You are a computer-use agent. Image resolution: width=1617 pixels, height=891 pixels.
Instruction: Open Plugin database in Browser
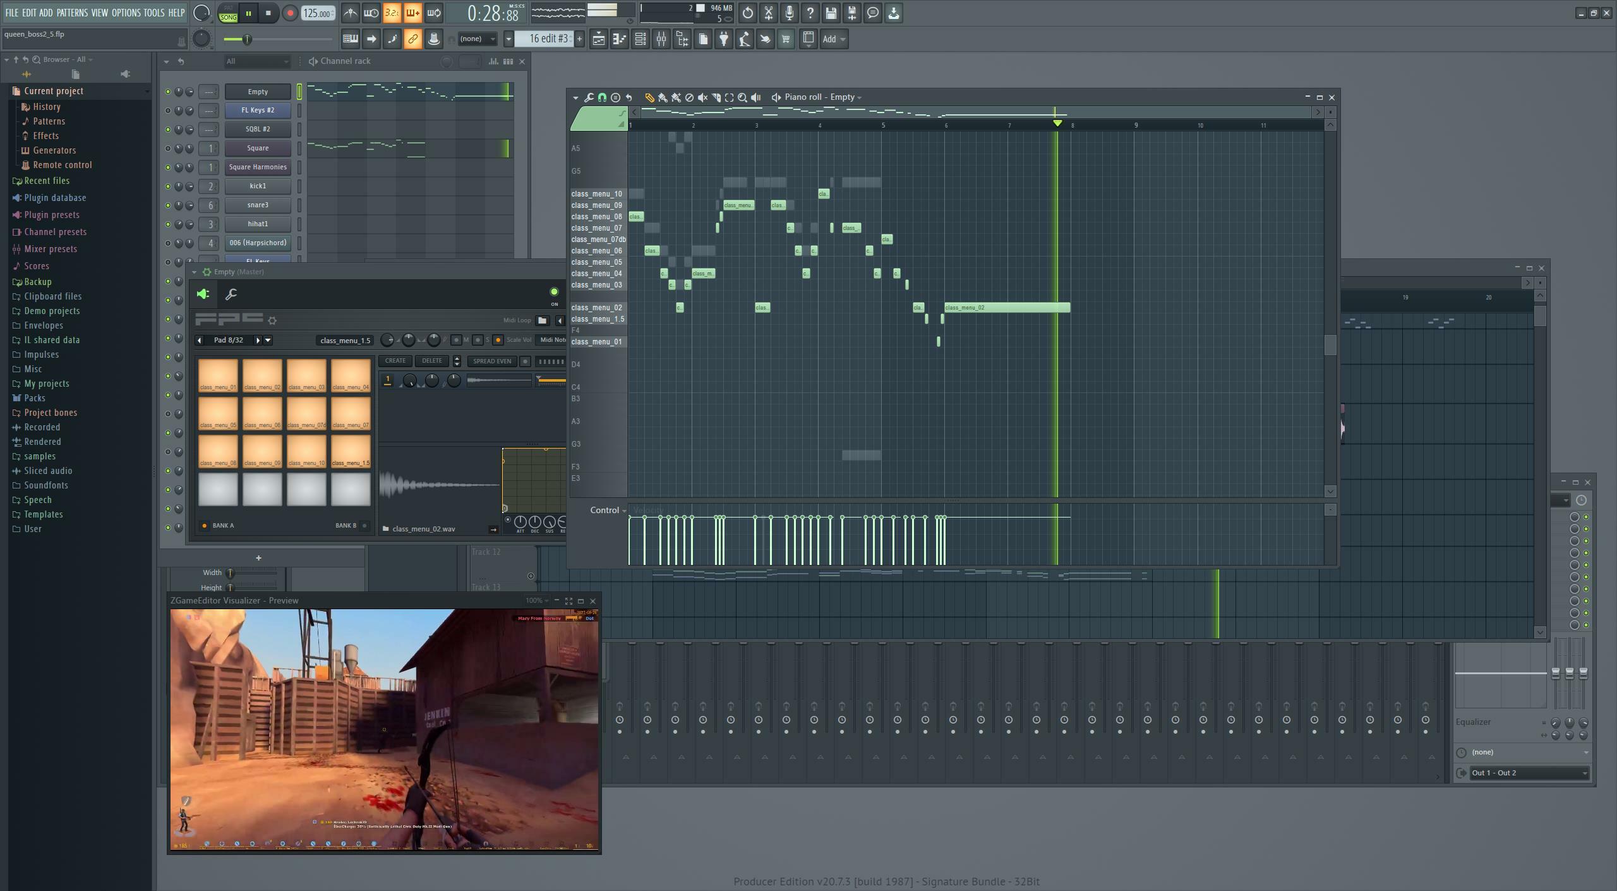55,198
